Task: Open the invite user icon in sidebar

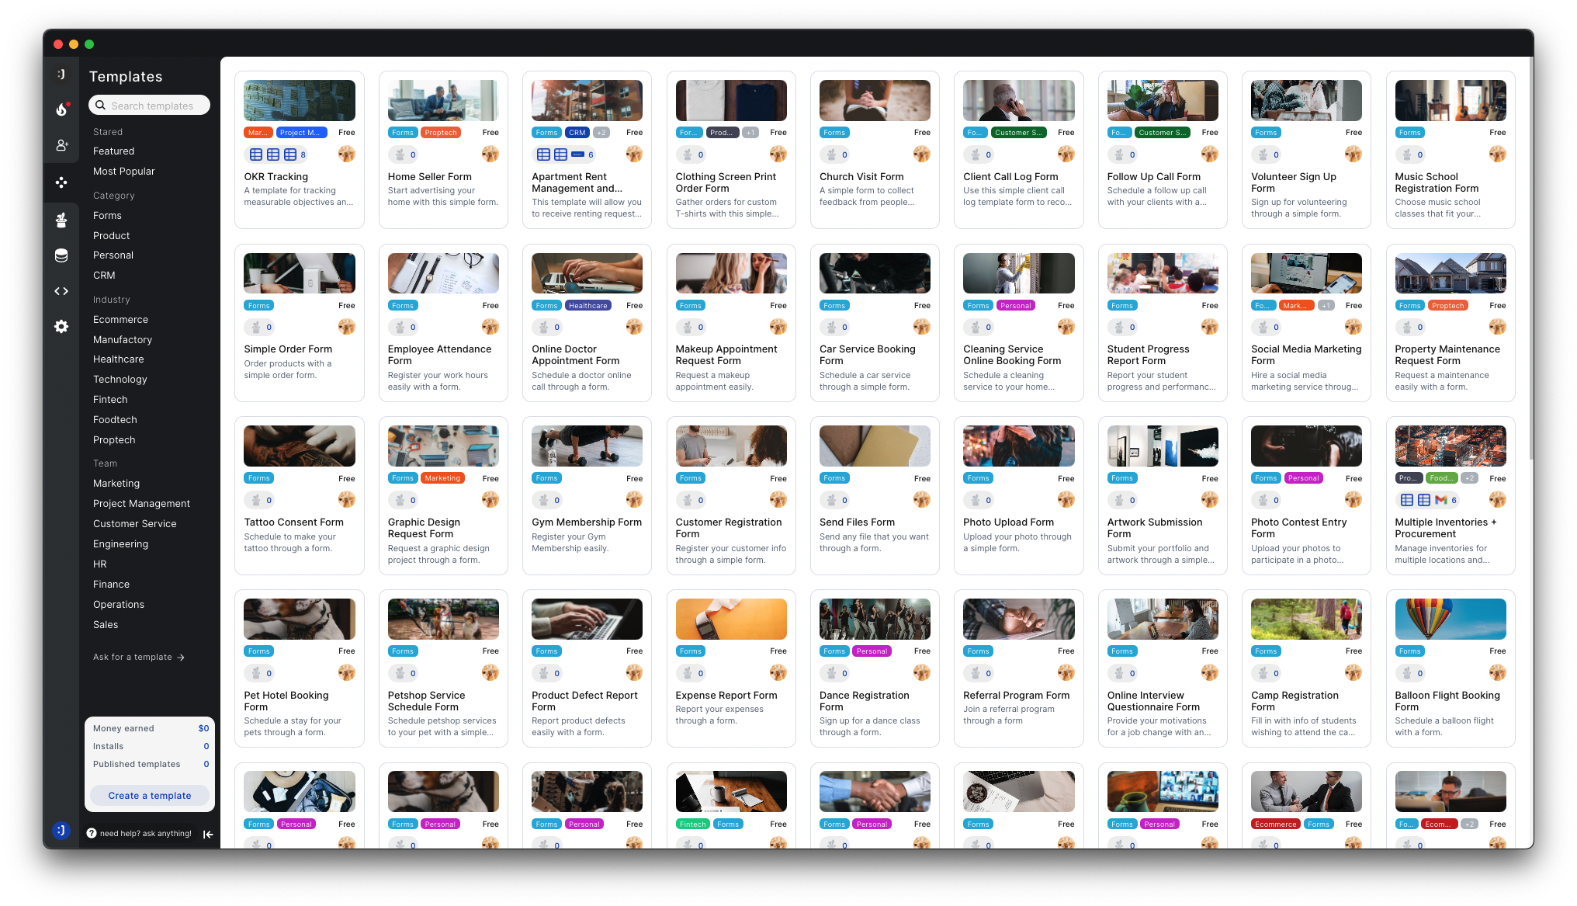Action: pos(61,145)
